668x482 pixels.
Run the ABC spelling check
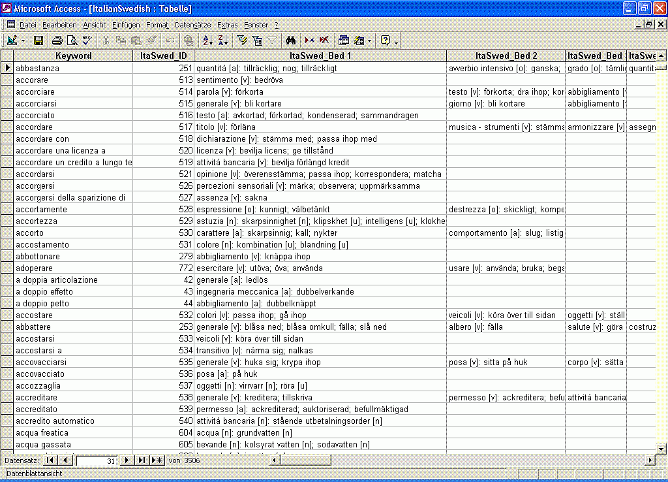tap(87, 40)
